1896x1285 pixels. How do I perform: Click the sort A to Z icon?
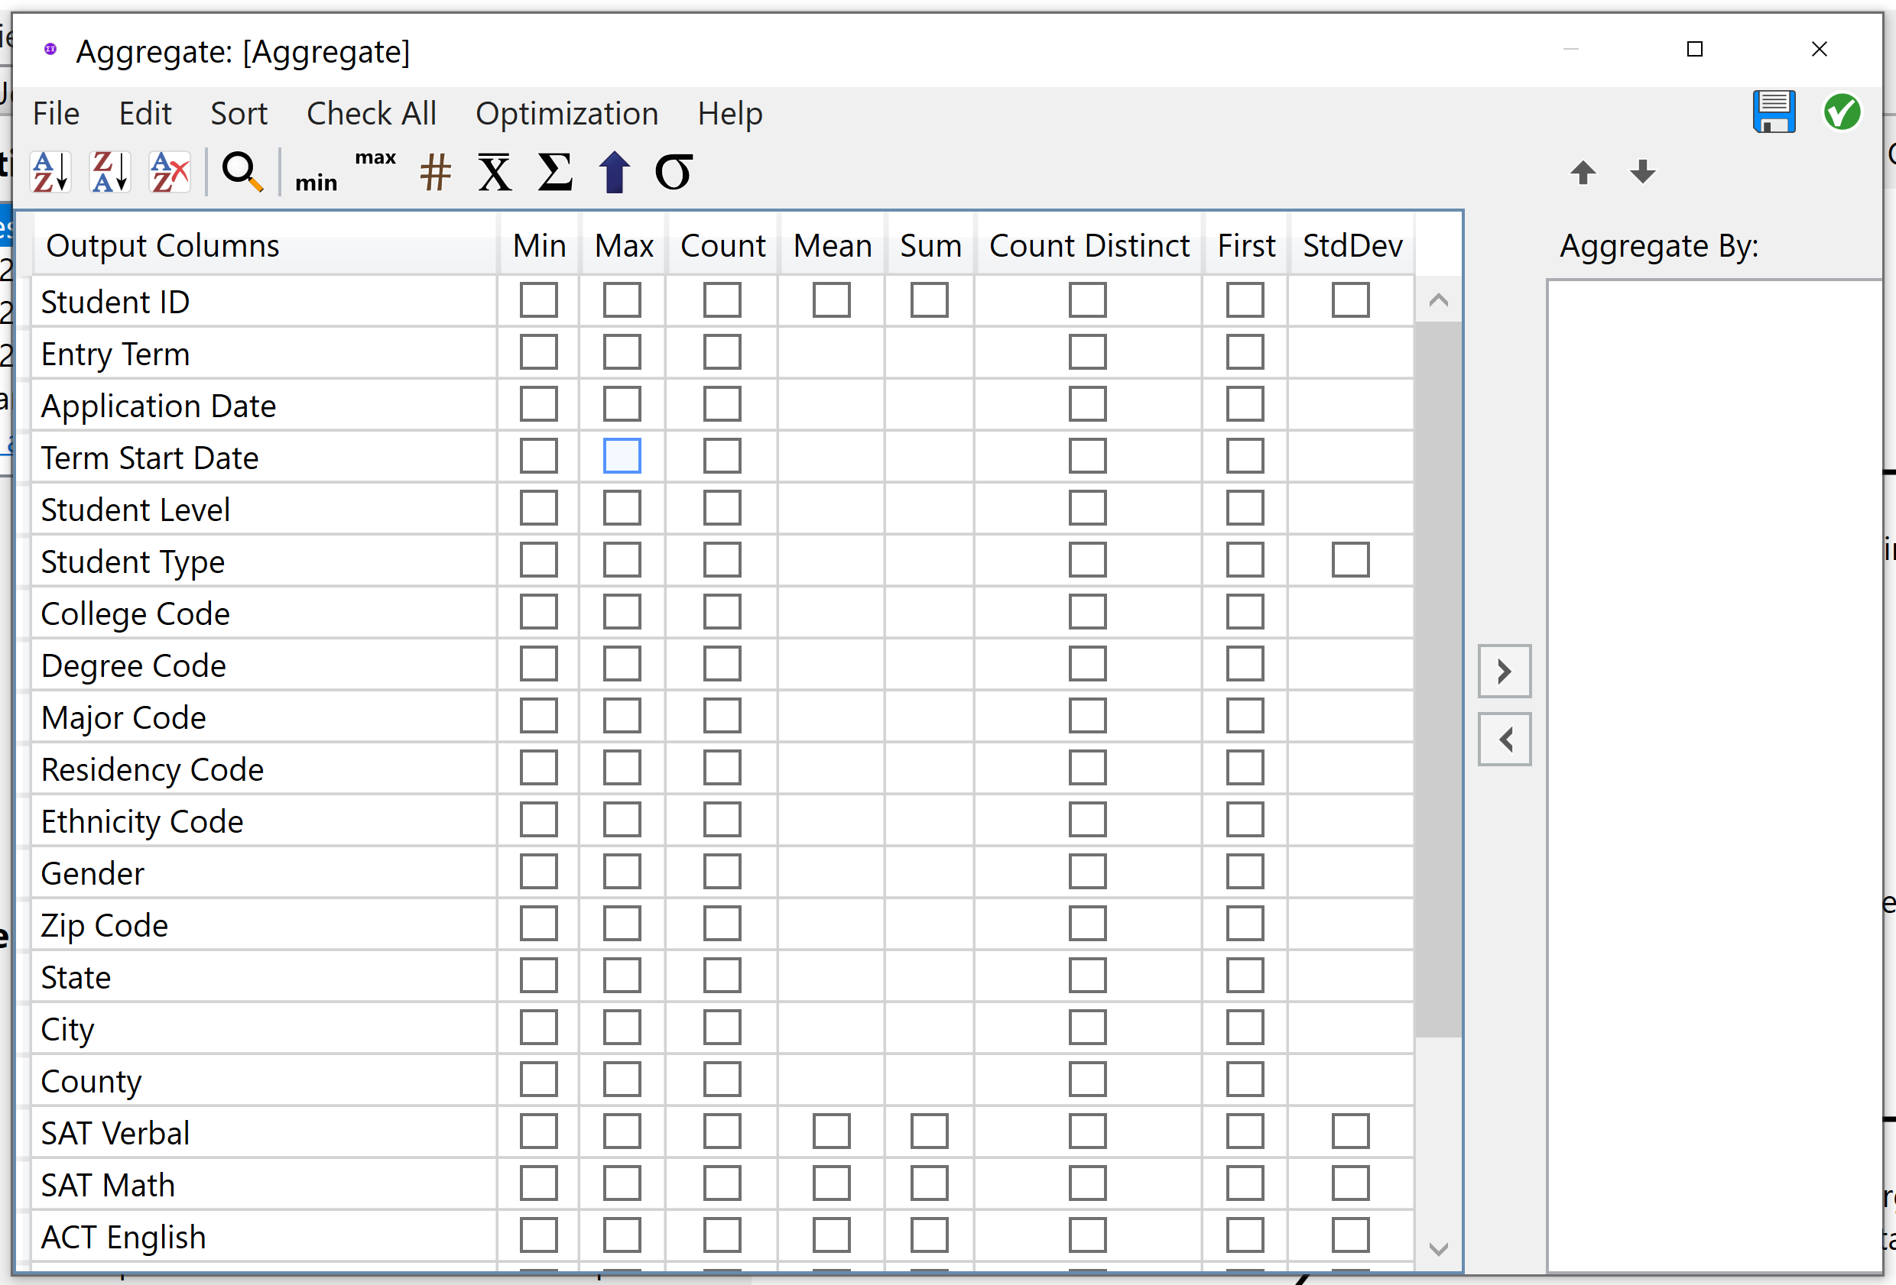tap(50, 172)
